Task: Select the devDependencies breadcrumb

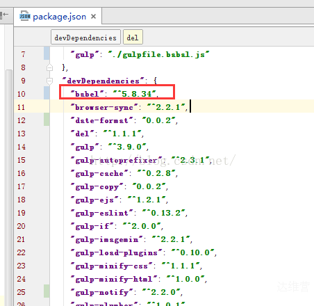Action: [x=85, y=37]
